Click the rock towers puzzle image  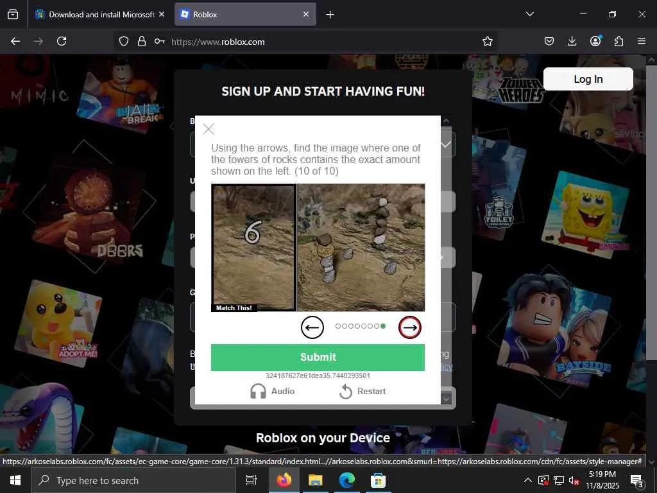361,247
